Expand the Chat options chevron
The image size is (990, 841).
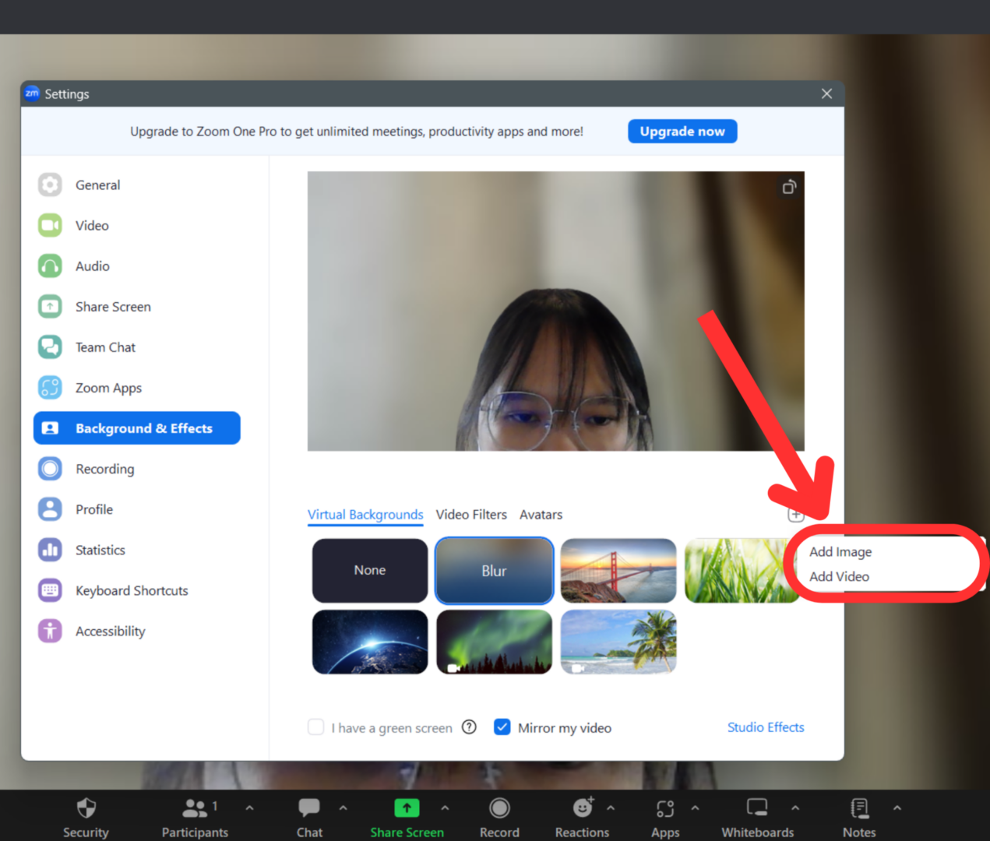coord(344,807)
